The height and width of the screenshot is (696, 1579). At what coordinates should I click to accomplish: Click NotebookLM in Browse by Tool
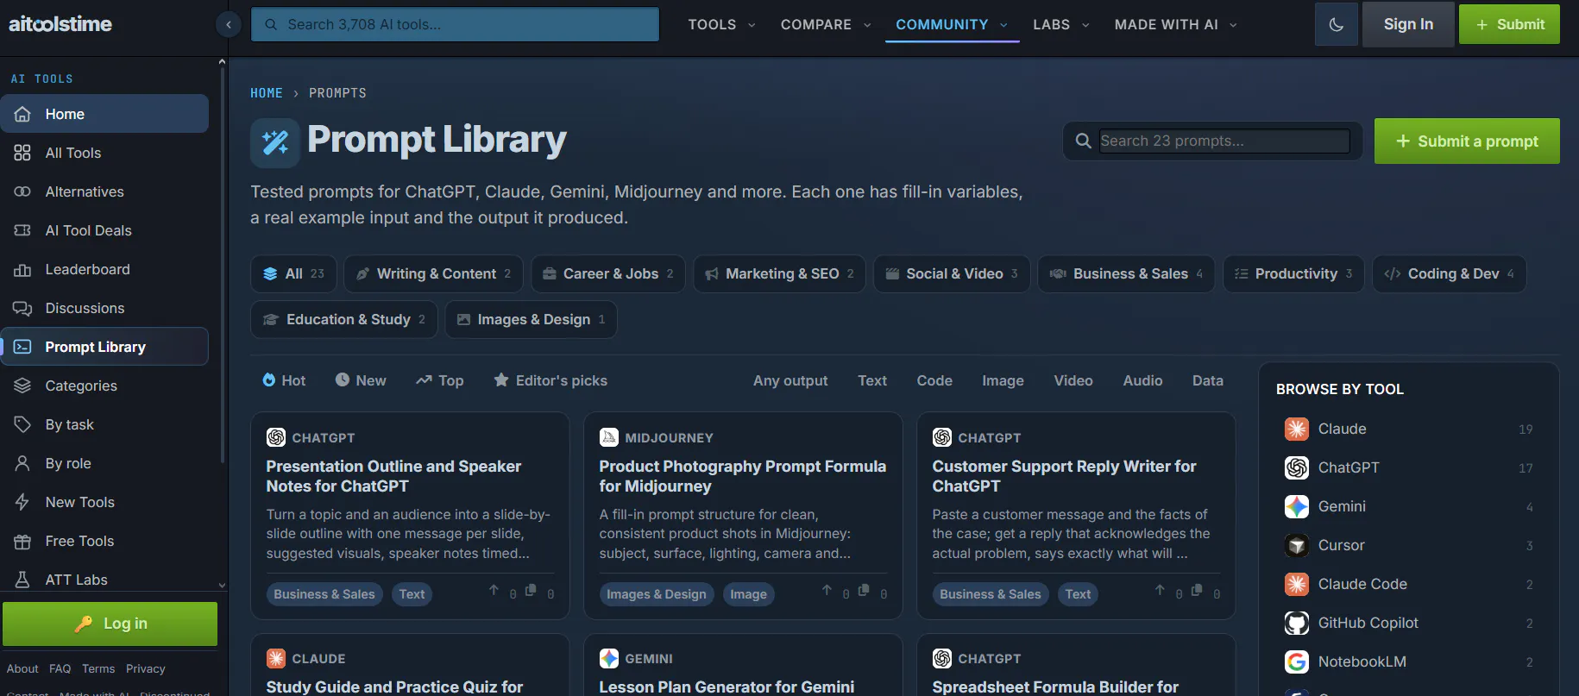click(1409, 662)
